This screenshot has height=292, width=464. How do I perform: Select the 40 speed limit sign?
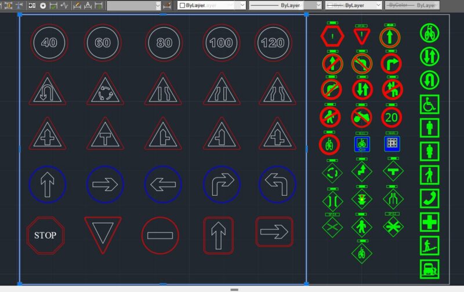click(49, 42)
